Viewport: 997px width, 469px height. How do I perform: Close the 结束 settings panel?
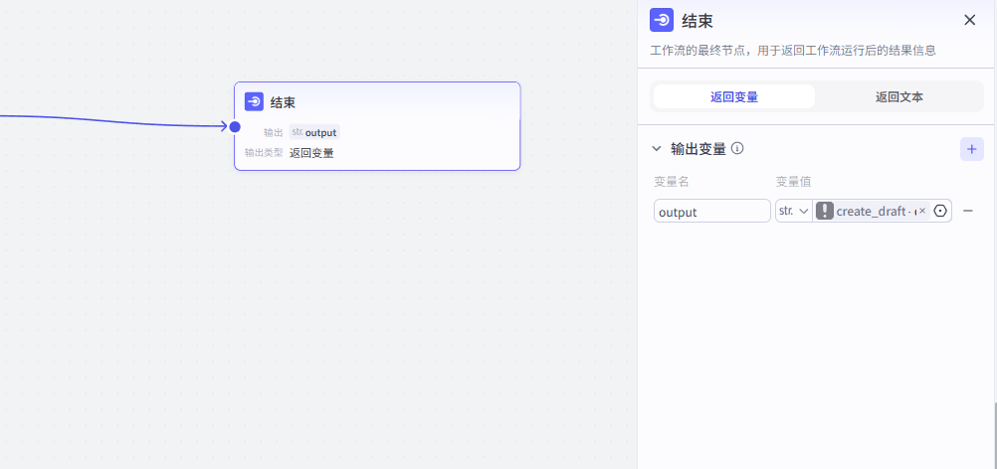[969, 20]
